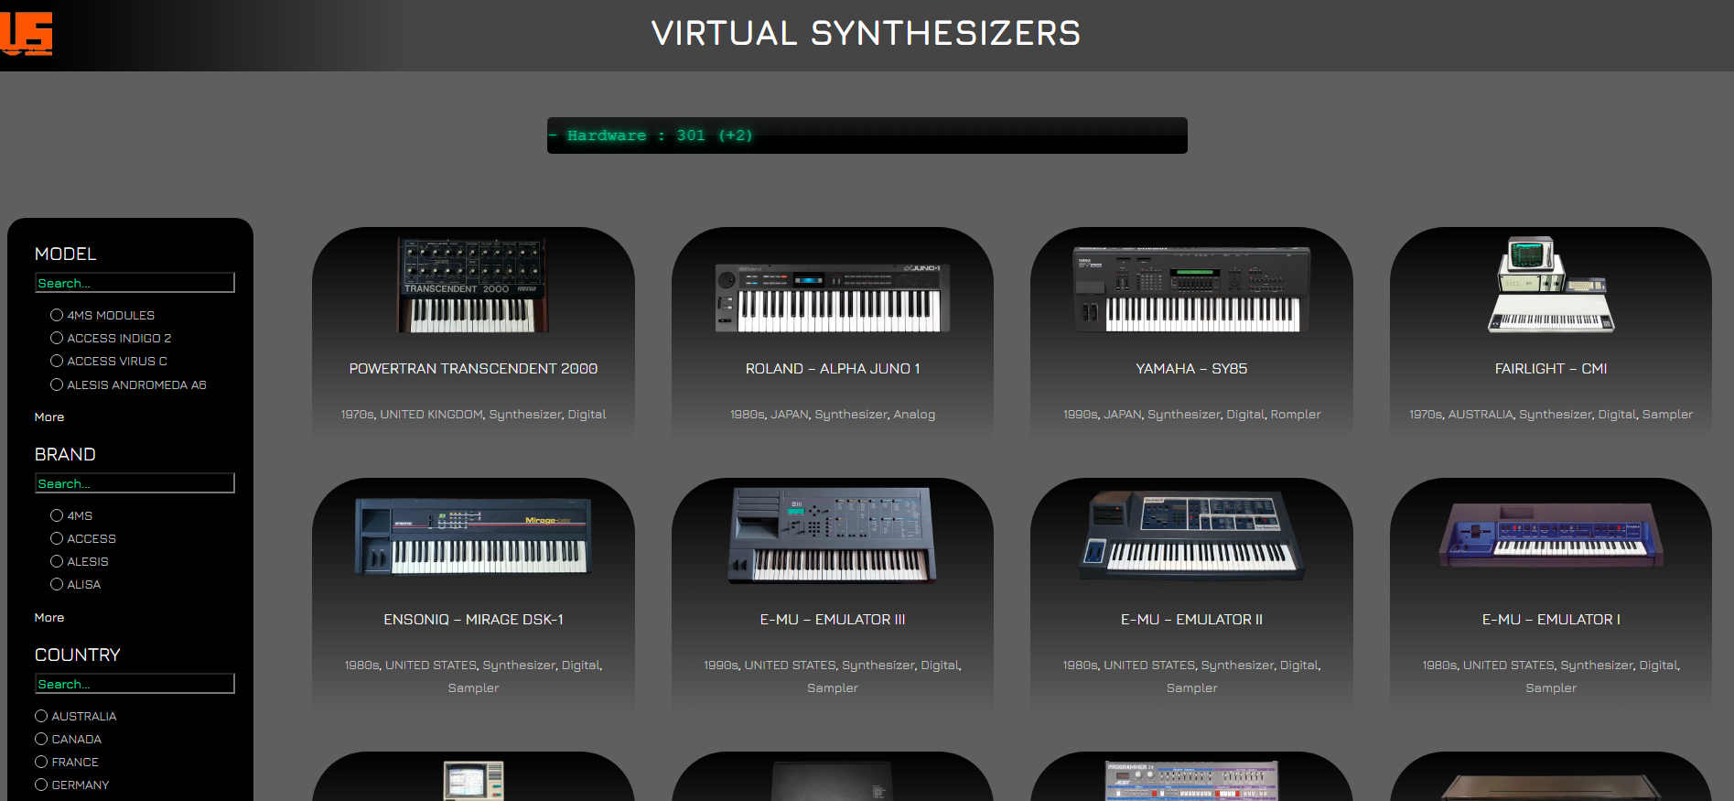Click the Fairlight tags '1970s, AUSTRALIA, Synthesizer, Digital, Sampler'
1734x801 pixels.
coord(1551,414)
